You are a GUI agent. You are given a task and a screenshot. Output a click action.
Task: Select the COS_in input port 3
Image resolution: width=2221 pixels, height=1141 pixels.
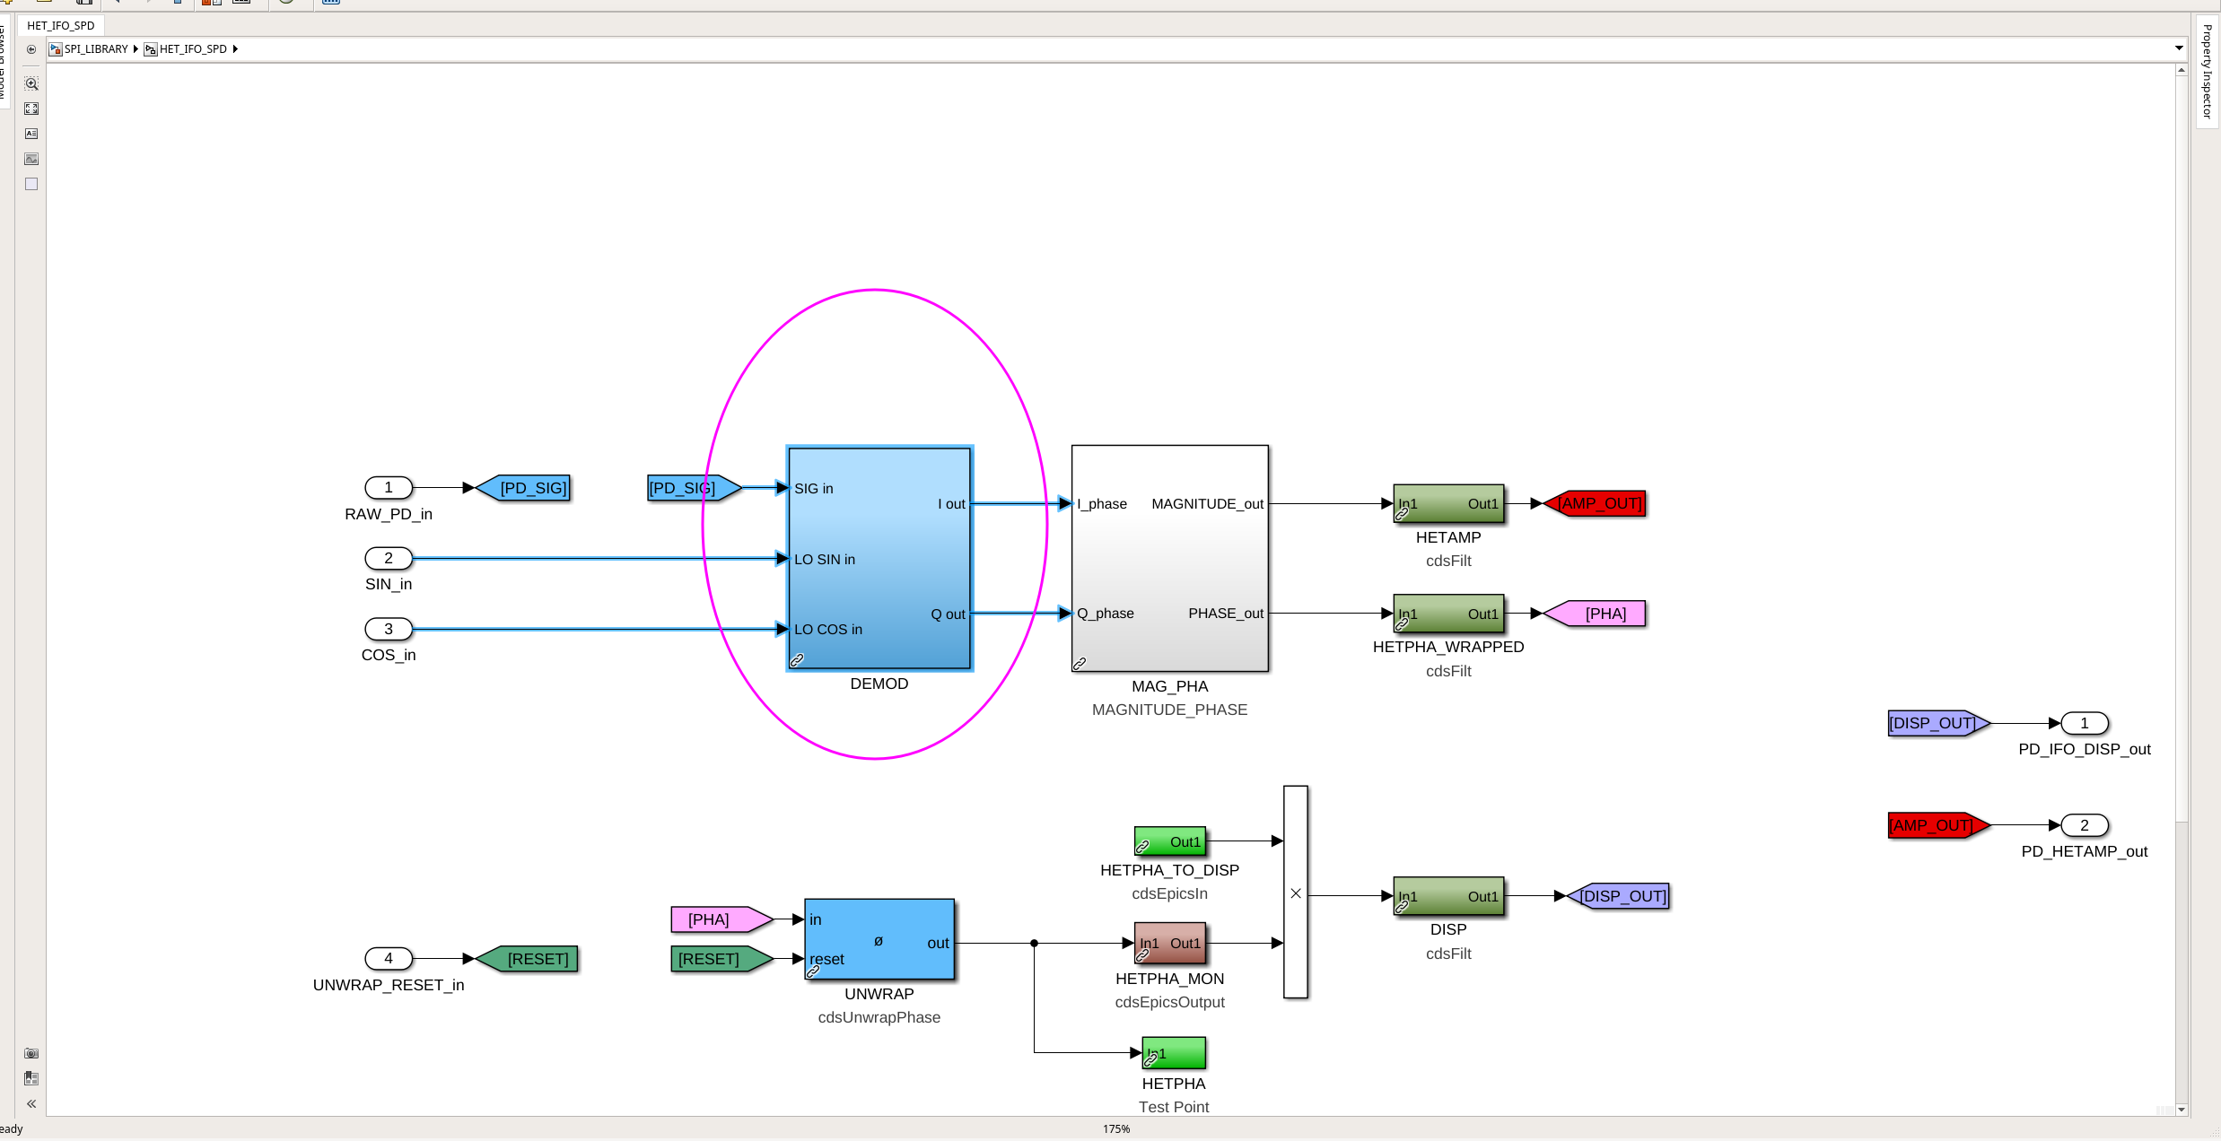click(x=389, y=629)
